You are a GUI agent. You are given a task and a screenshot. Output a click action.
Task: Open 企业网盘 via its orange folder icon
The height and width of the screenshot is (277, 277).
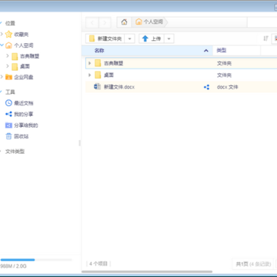[8, 77]
